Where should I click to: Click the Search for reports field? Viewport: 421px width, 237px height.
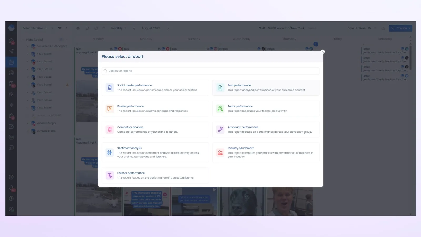(210, 71)
